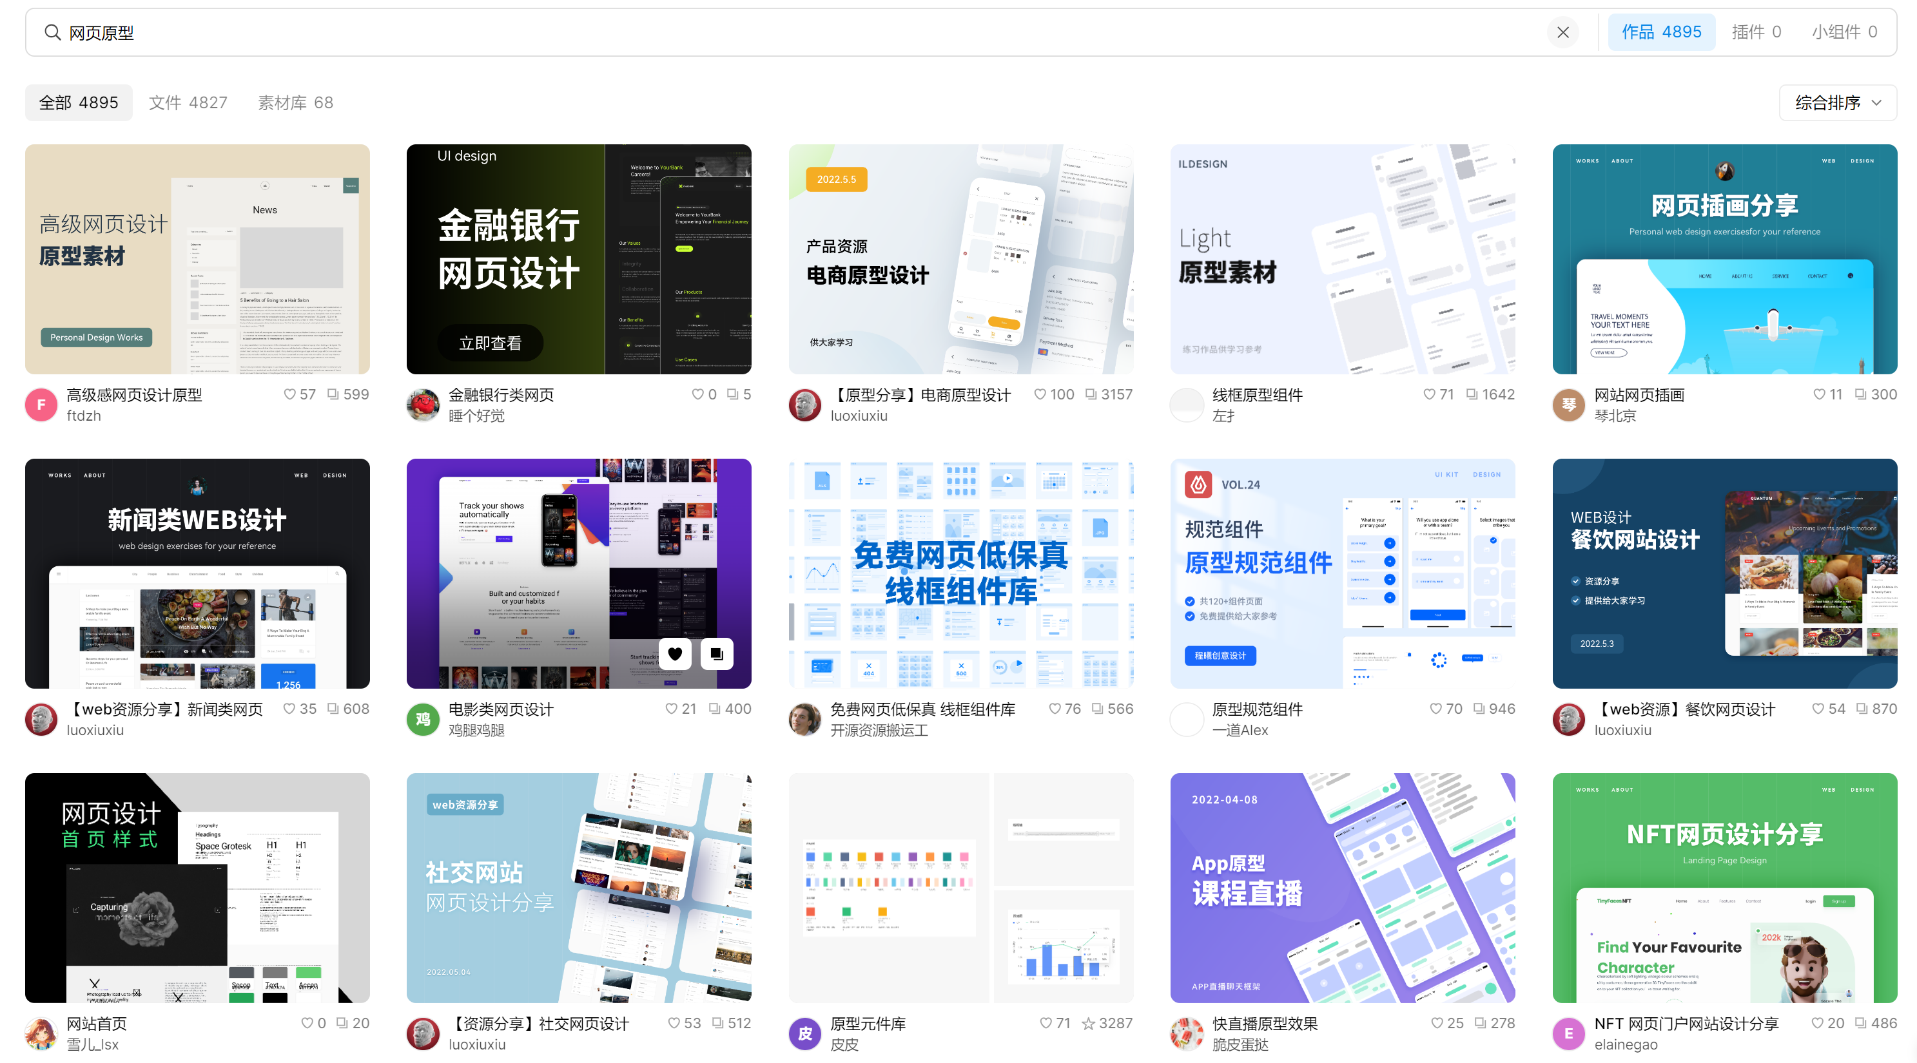Open 皮皮 purple author avatar
The image size is (1917, 1063).
804,1033
